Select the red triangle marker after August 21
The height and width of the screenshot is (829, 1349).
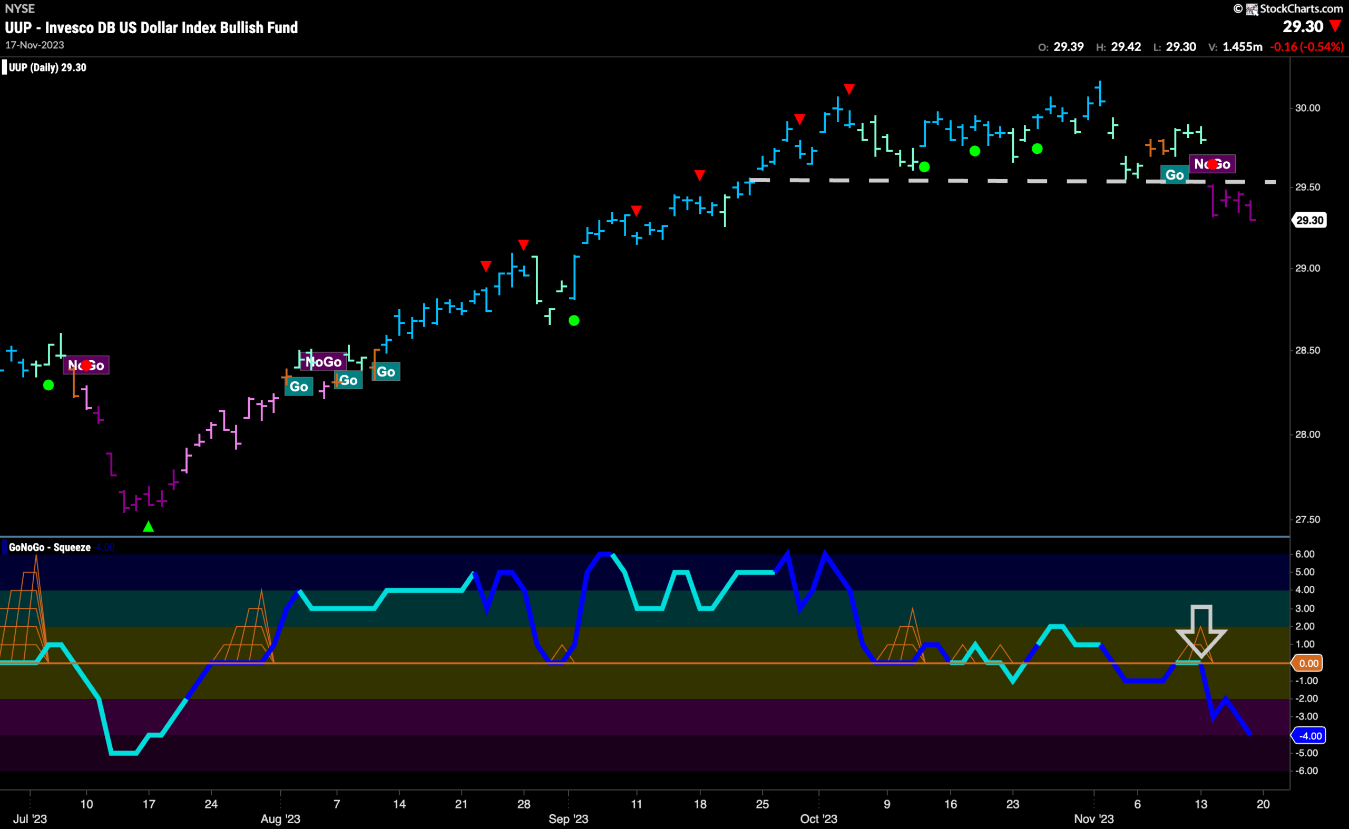point(485,267)
